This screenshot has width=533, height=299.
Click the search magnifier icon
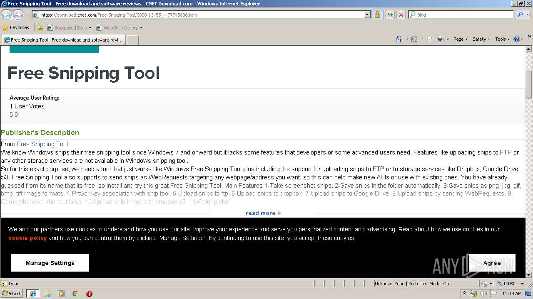[x=519, y=15]
